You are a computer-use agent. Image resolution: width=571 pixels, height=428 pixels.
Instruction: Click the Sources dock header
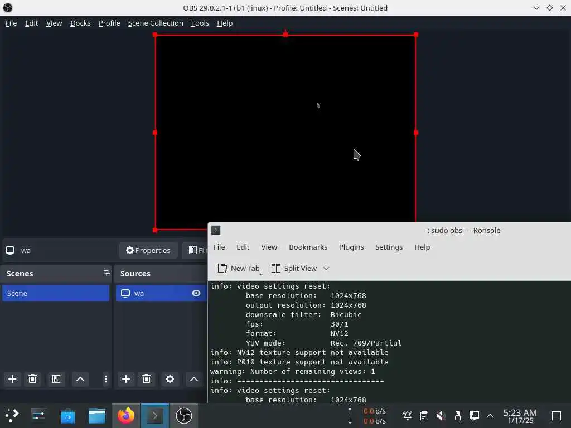[161, 274]
